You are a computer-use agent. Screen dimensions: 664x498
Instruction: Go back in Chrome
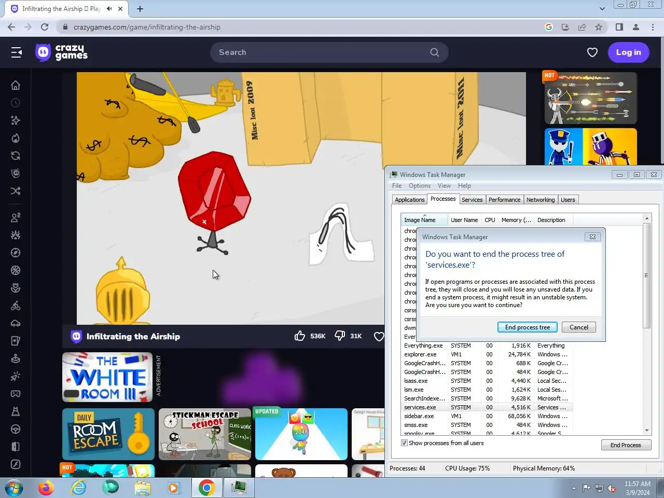[11, 27]
